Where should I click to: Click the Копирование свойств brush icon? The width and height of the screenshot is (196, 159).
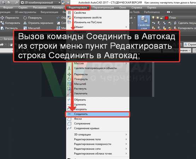point(69,17)
